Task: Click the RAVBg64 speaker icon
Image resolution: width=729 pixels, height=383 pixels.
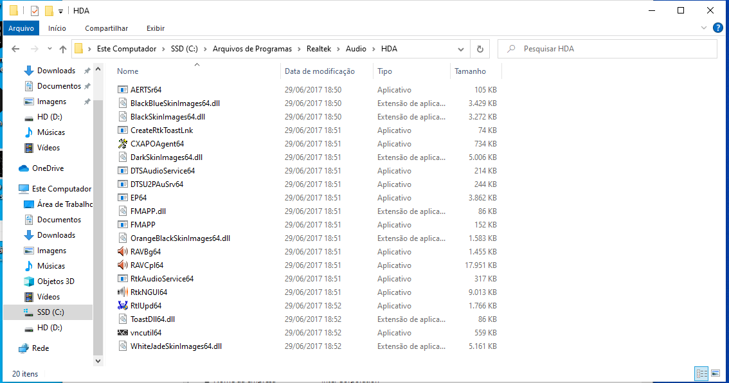Action: 122,251
